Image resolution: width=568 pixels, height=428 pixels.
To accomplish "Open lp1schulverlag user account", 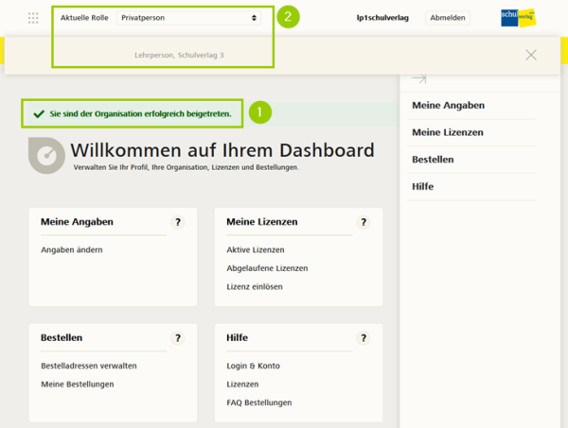I will tap(382, 18).
